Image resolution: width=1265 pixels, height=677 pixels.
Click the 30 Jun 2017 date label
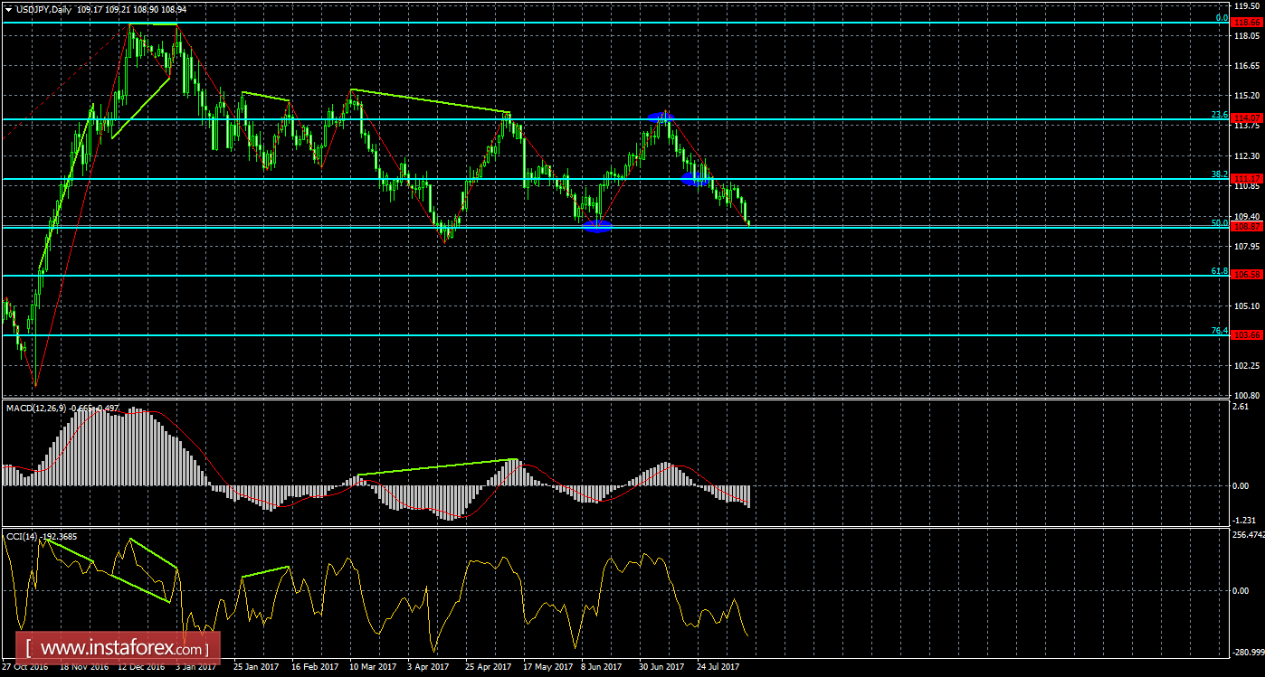click(x=661, y=667)
